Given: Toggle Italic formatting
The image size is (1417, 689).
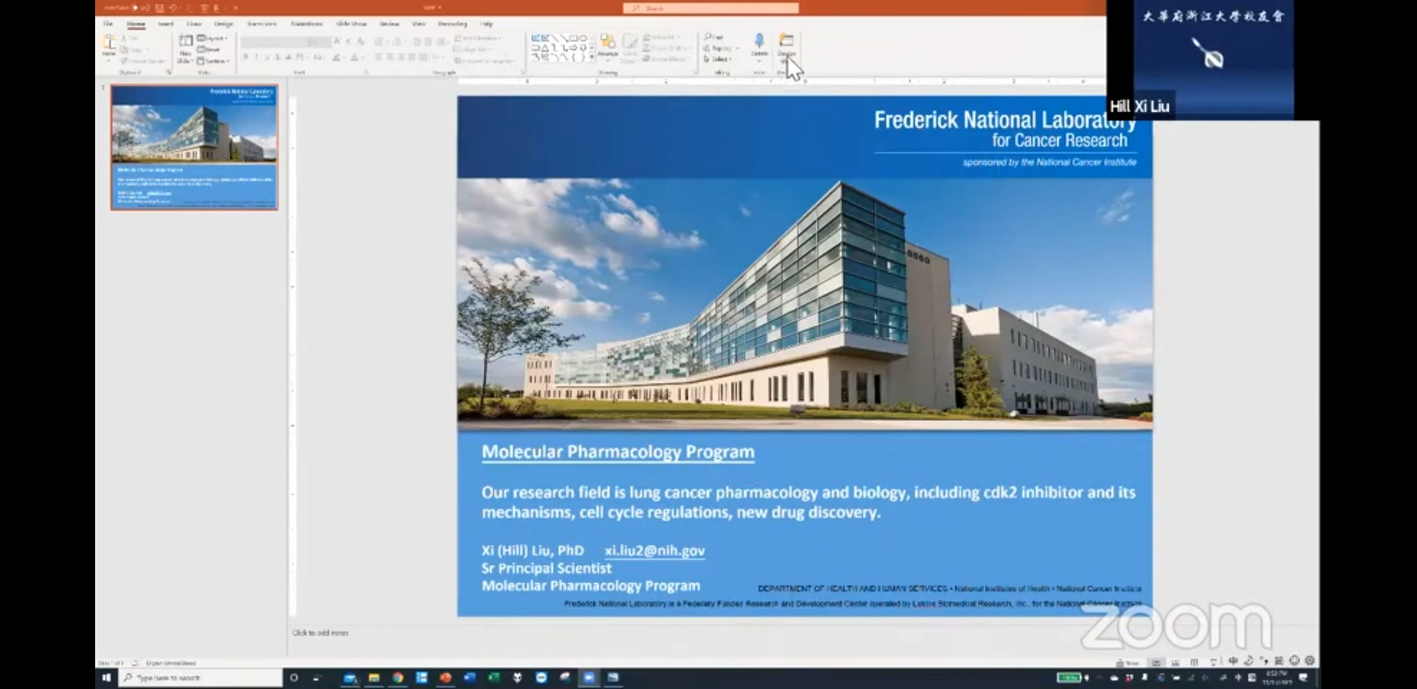Looking at the screenshot, I should point(256,57).
